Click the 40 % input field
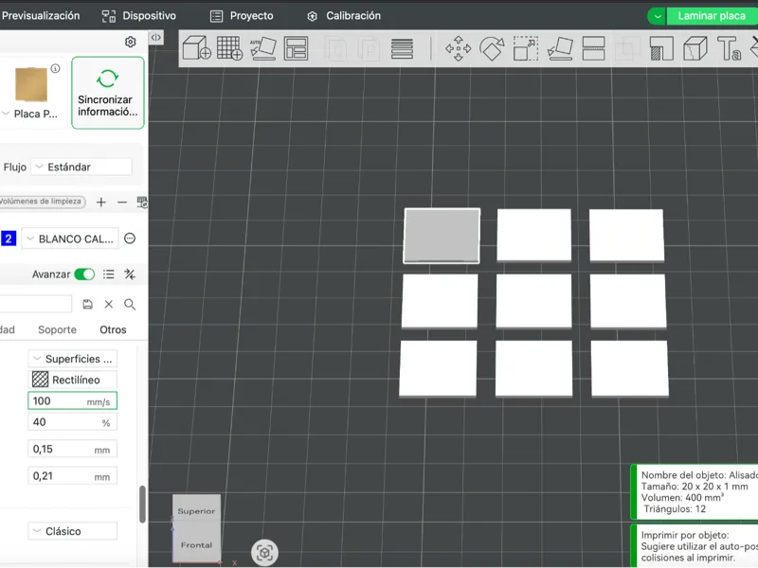The height and width of the screenshot is (568, 758). 73,422
